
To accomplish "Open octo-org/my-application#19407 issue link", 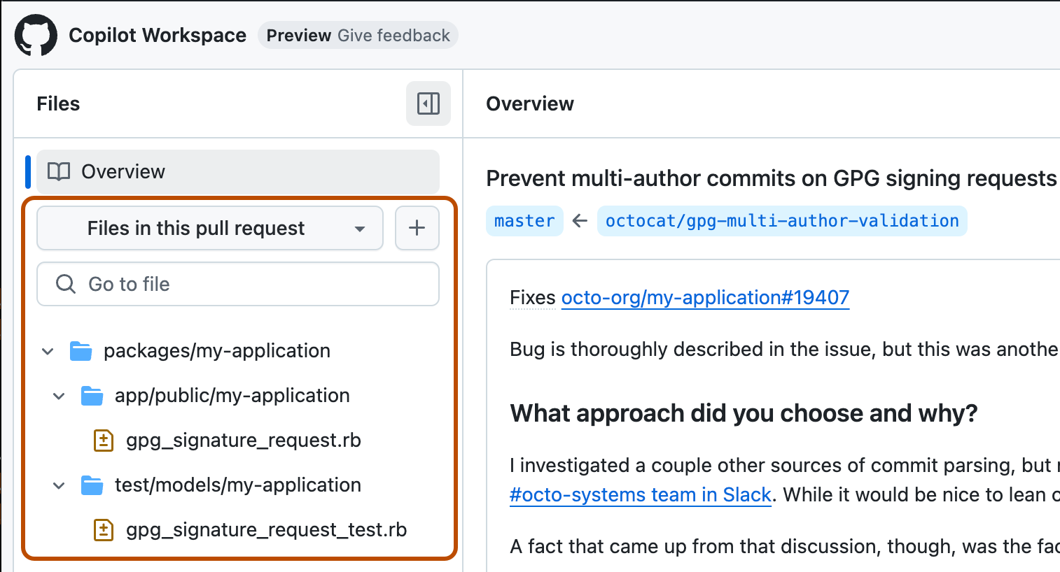I will [x=705, y=297].
